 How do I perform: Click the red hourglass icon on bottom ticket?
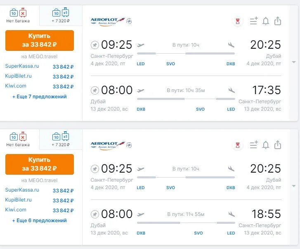237,145
